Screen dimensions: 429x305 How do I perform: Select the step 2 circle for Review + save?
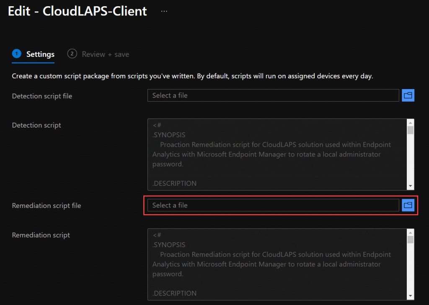tap(72, 54)
